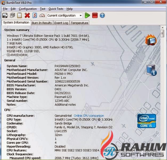
Task: Click the motherboard model P8Z68-V PRO
Action: coord(64,74)
